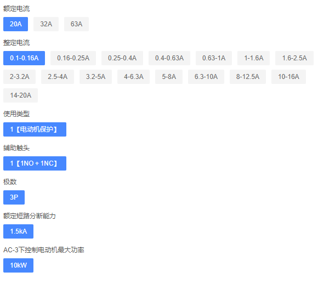Choose 32A rated current
The height and width of the screenshot is (289, 318).
[x=46, y=24]
